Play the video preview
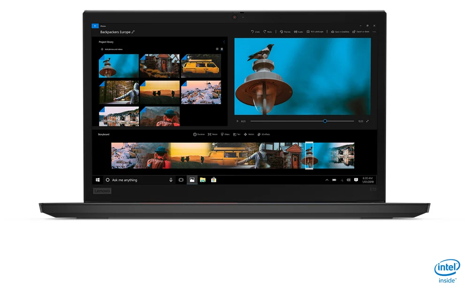Image resolution: width=469 pixels, height=290 pixels. pyautogui.click(x=237, y=121)
